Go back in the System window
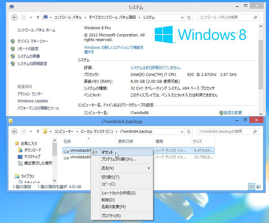269x223 pixels. pos(14,17)
